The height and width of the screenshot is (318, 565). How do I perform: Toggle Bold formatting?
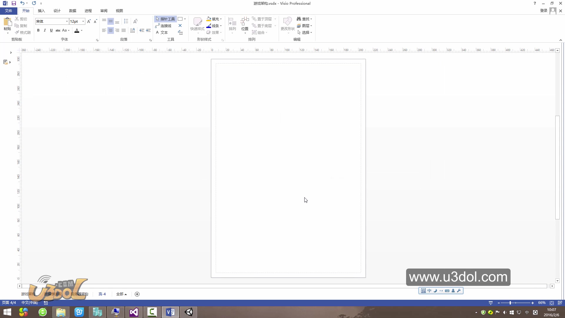[x=38, y=30]
